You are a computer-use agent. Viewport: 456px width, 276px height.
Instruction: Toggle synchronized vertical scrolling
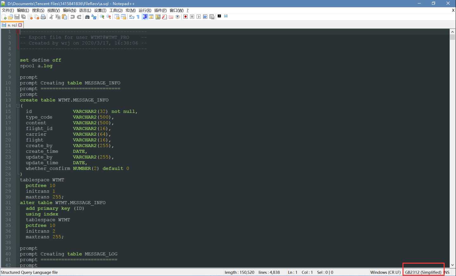click(x=117, y=17)
